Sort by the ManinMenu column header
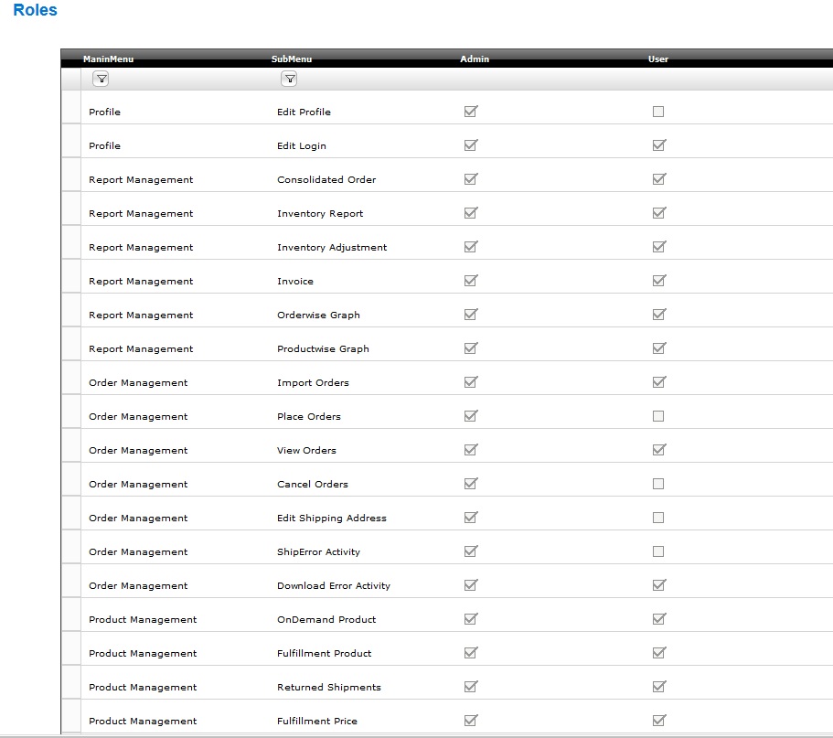The image size is (833, 738). [x=109, y=59]
